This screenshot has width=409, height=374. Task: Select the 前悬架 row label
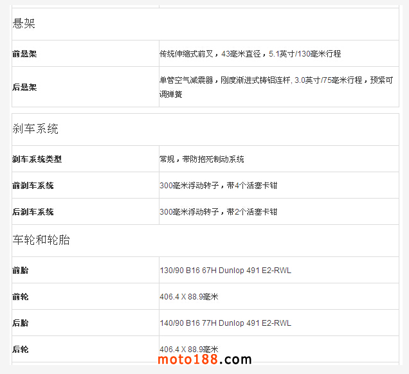pyautogui.click(x=24, y=54)
